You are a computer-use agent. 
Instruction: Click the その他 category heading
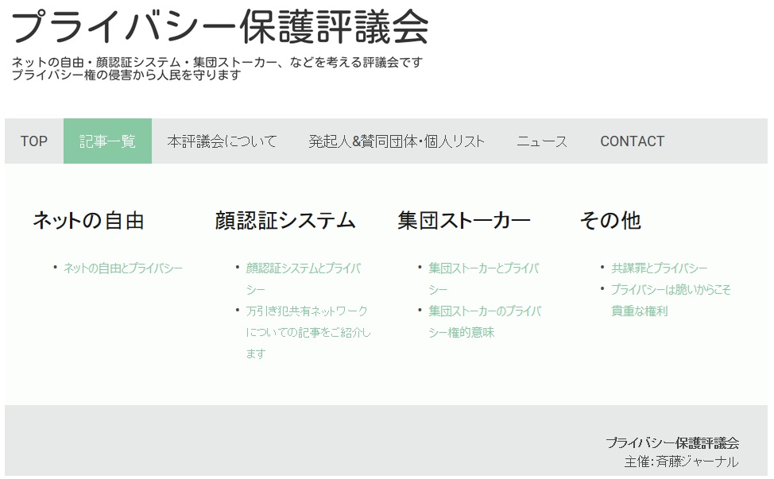coord(610,221)
